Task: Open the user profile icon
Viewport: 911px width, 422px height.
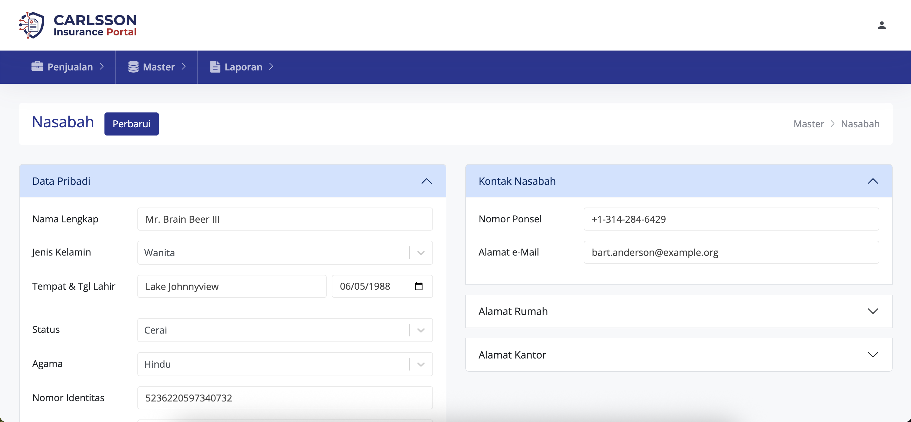Action: 882,25
